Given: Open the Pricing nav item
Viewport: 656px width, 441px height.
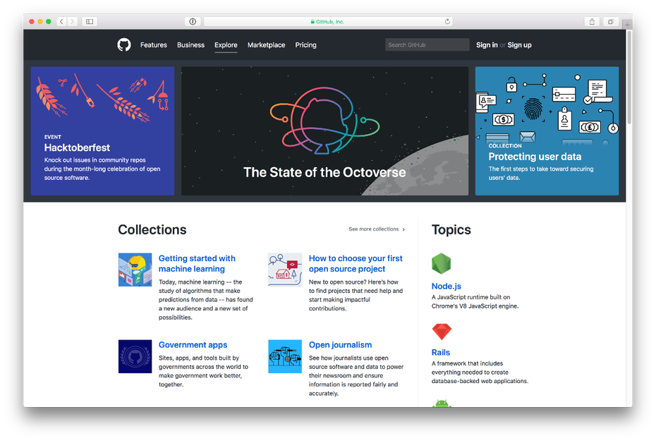Looking at the screenshot, I should 306,44.
